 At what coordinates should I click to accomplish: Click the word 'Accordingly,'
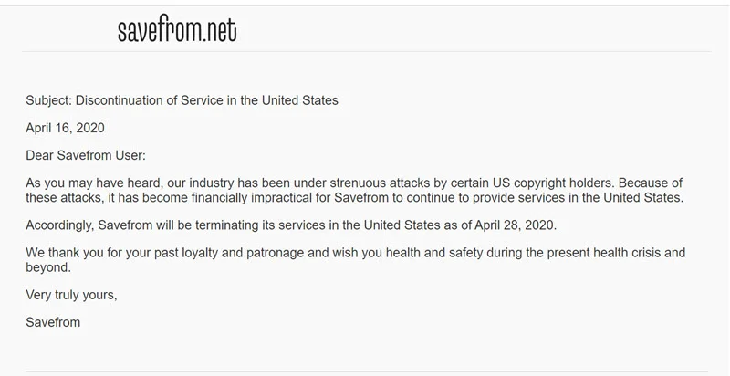60,225
